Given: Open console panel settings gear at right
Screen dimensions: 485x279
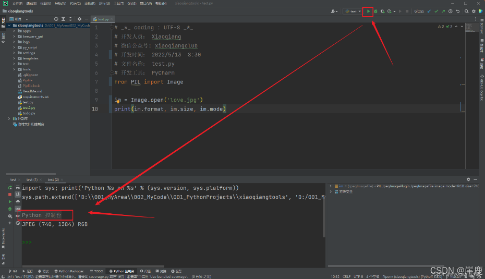Looking at the screenshot, I should pyautogui.click(x=468, y=179).
